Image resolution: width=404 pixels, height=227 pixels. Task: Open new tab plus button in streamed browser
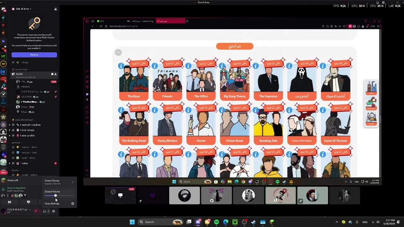tap(187, 21)
